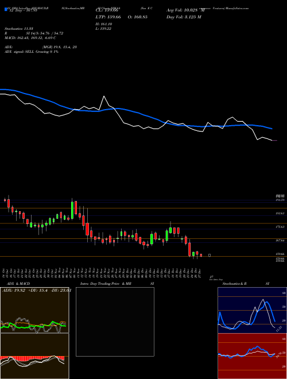Click inside the empty intraday chart box
Image resolution: width=287 pixels, height=379 pixels.
tap(115, 322)
